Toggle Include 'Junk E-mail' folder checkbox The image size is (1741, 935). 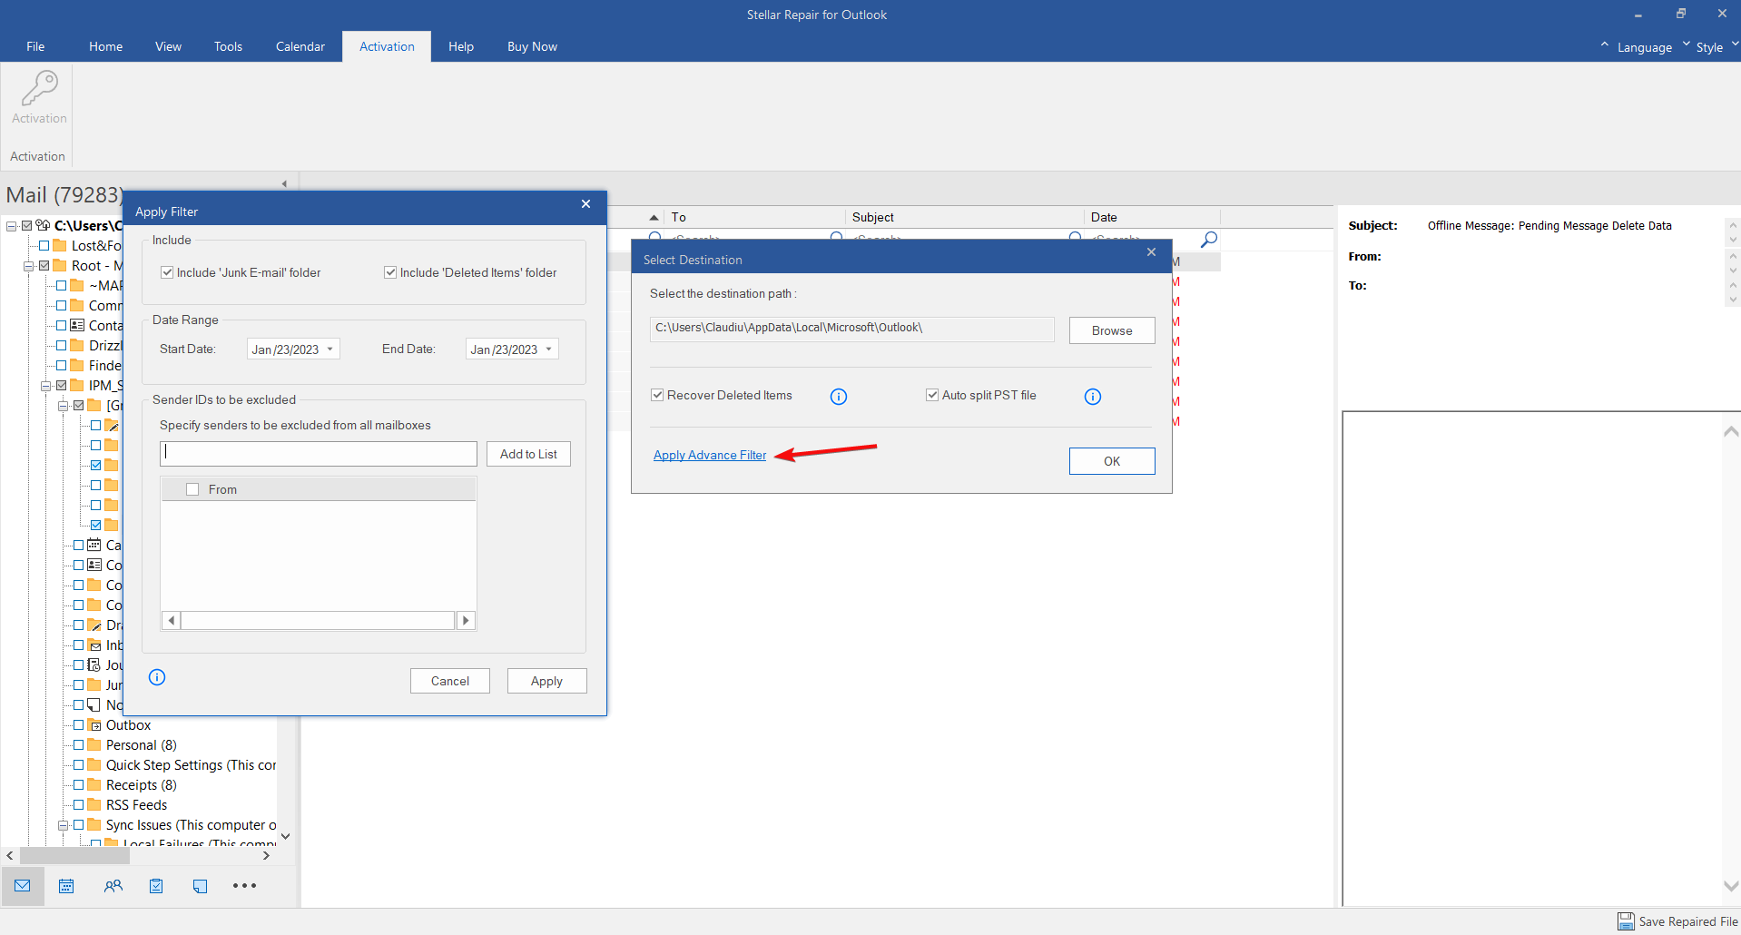tap(167, 272)
